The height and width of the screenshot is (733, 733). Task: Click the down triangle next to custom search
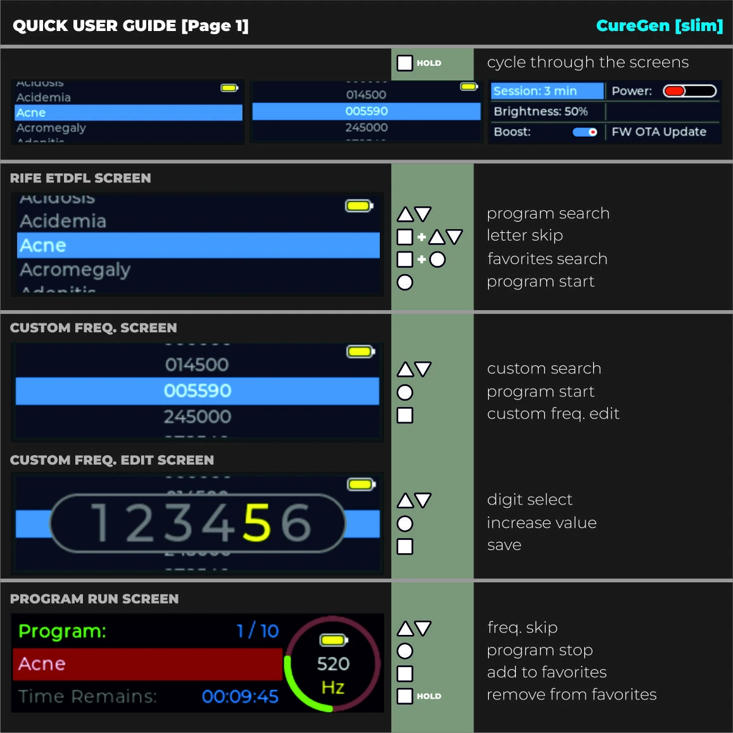tap(423, 369)
